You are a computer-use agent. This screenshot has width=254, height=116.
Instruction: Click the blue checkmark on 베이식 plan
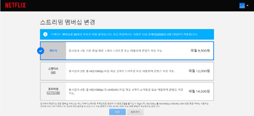click(41, 51)
